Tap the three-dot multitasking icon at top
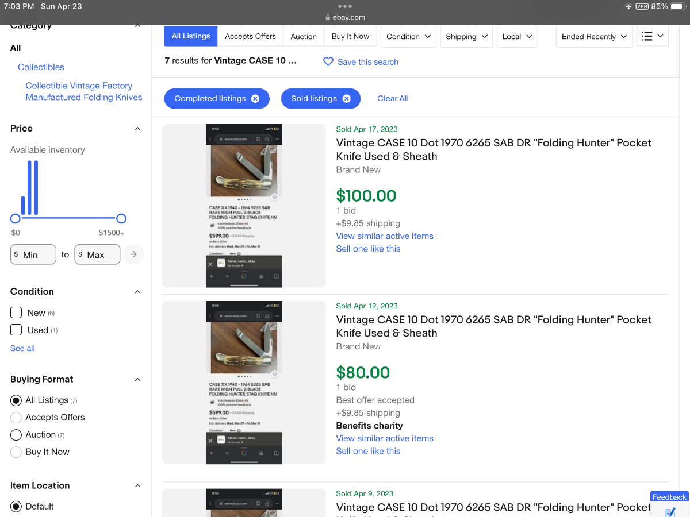This screenshot has width=690, height=517. [x=345, y=6]
